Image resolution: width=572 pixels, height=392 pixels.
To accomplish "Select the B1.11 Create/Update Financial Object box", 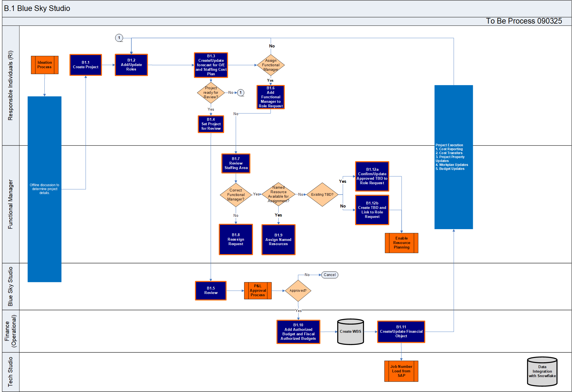I will [401, 332].
